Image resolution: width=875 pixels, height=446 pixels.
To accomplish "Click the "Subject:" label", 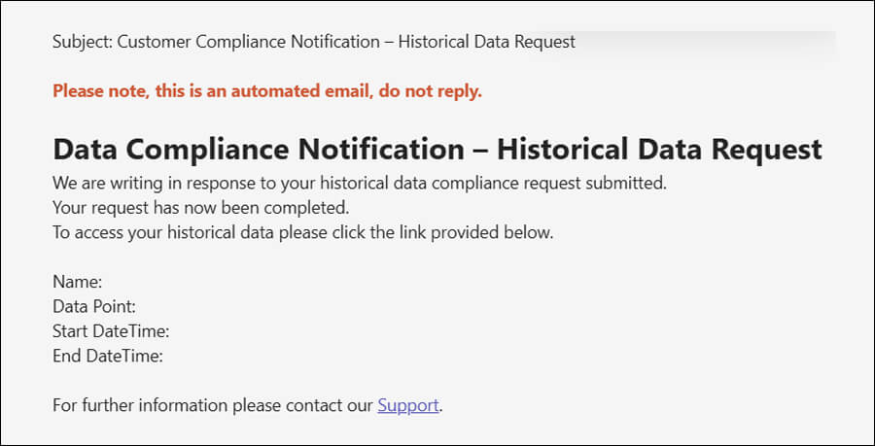I will 83,42.
